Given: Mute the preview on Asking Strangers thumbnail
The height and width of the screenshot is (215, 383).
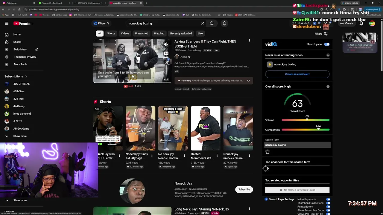Looking at the screenshot, I should click(x=166, y=44).
